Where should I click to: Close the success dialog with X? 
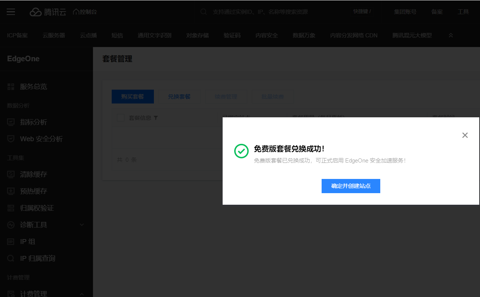(x=465, y=135)
